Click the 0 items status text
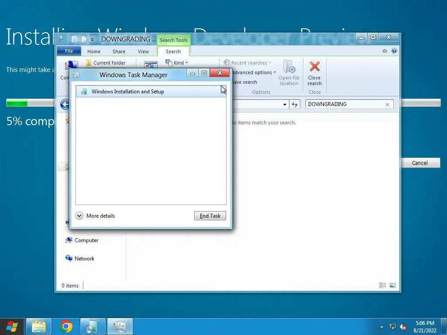The image size is (447, 335). point(70,285)
